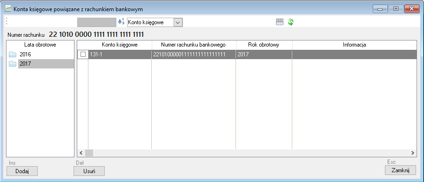
Task: Click the Zamknij button
Action: point(400,170)
